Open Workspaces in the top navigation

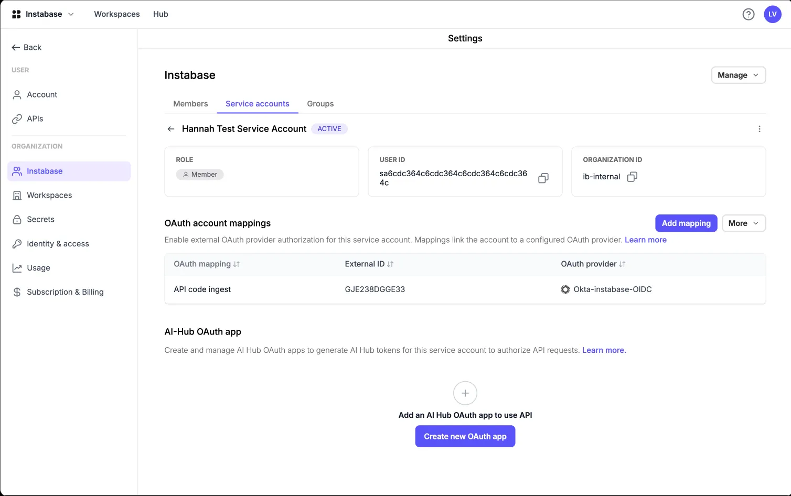tap(117, 14)
